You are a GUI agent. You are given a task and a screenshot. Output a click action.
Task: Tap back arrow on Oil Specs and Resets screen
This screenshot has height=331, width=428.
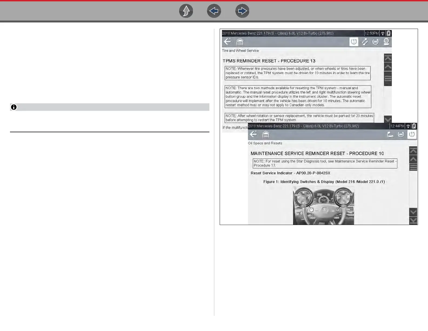pyautogui.click(x=253, y=134)
